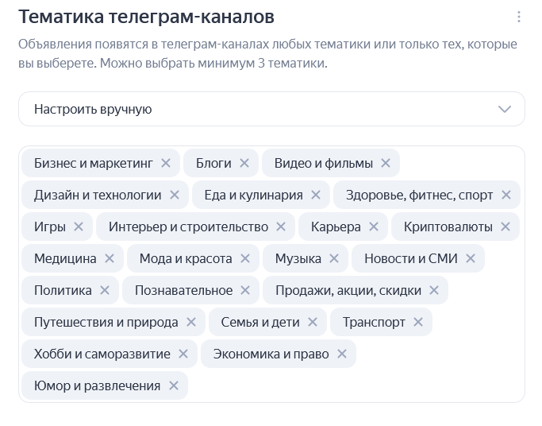The height and width of the screenshot is (426, 542).
Task: Remove the Еда и кулинария tag
Action: [x=316, y=195]
